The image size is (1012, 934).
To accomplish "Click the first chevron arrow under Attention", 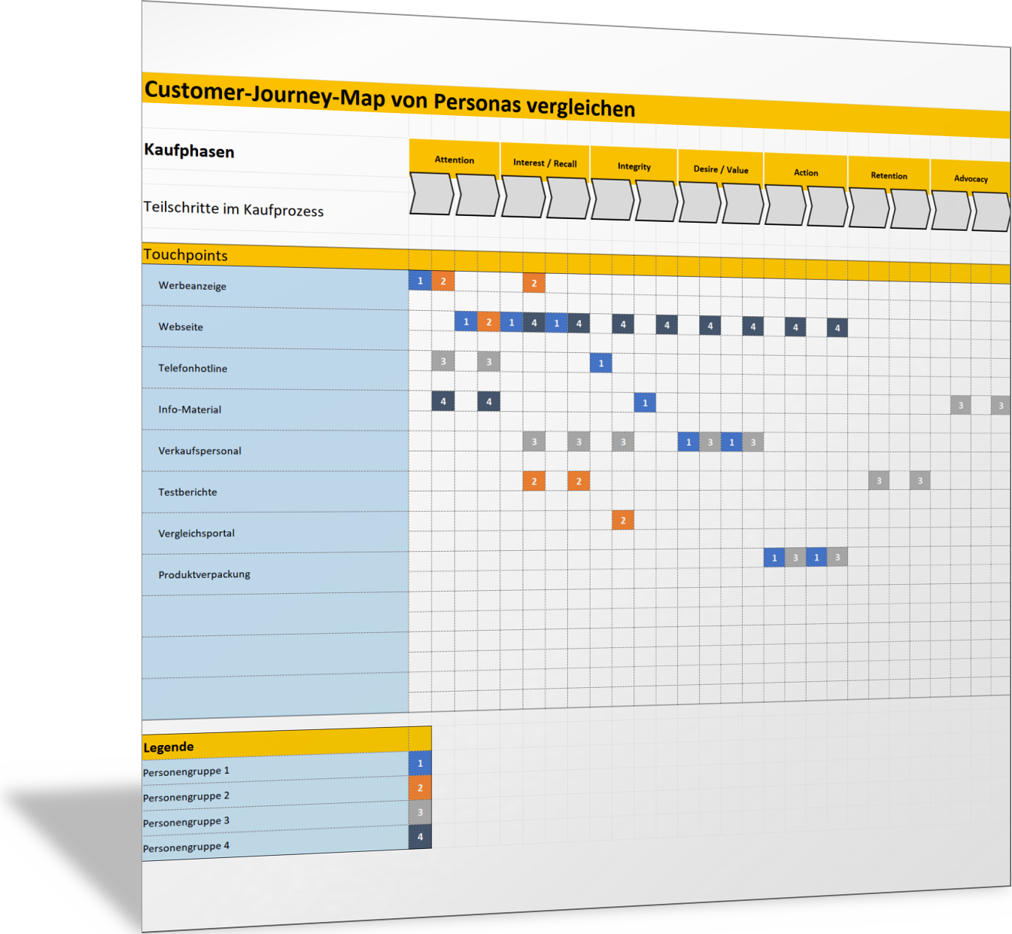I will (x=431, y=194).
